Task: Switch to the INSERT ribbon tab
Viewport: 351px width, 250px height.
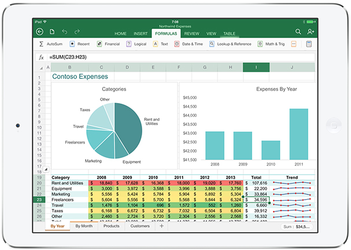Action: click(x=141, y=34)
